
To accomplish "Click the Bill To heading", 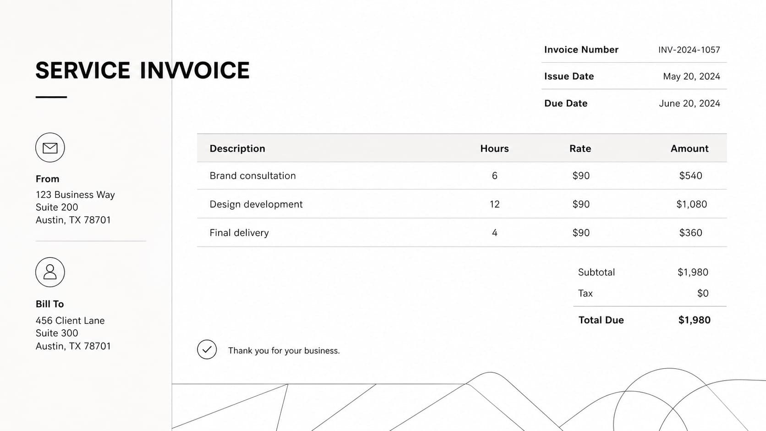I will [x=49, y=304].
